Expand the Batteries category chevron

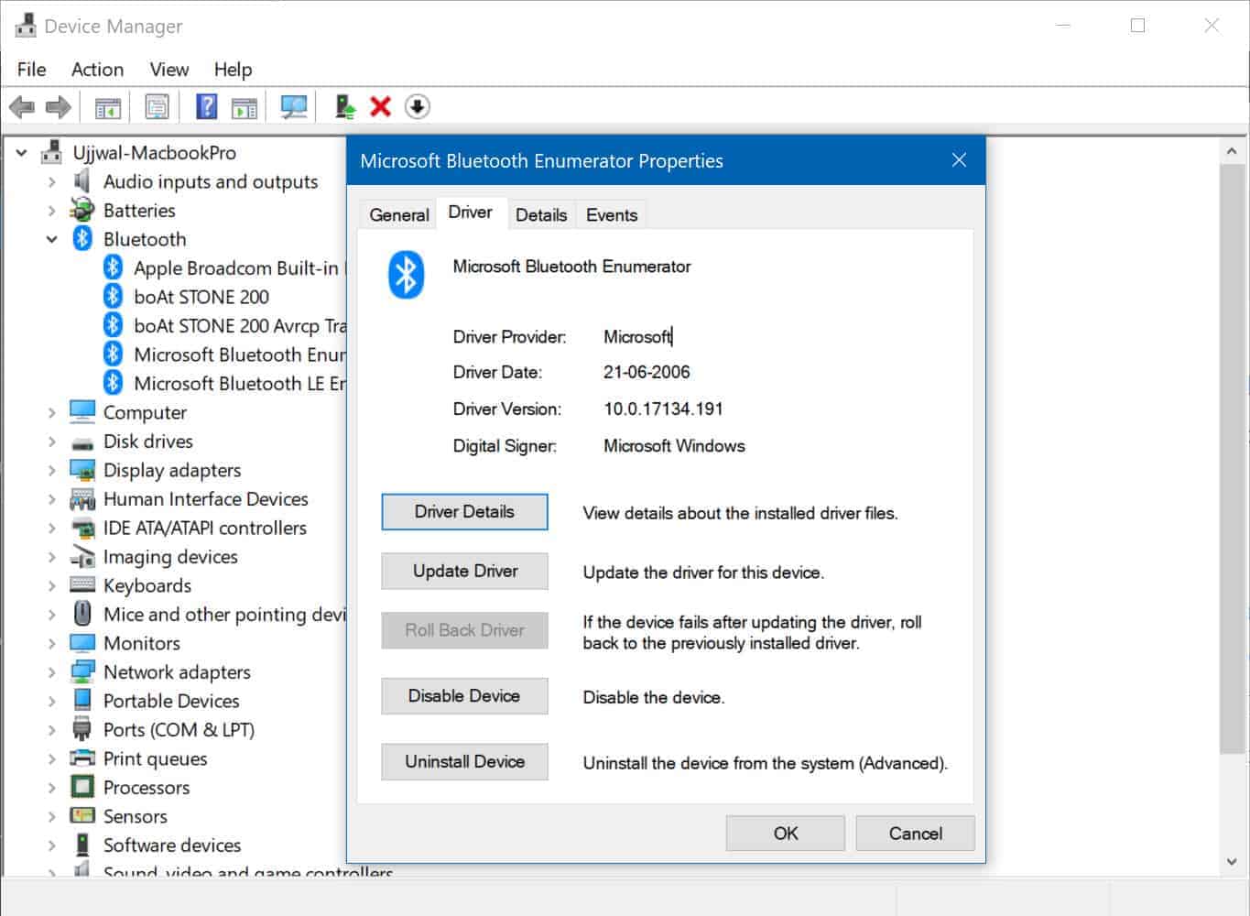[52, 211]
